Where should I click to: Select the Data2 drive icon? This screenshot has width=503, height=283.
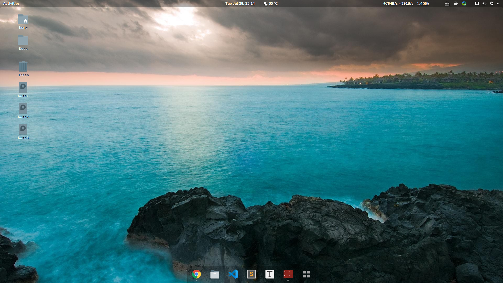(x=23, y=109)
